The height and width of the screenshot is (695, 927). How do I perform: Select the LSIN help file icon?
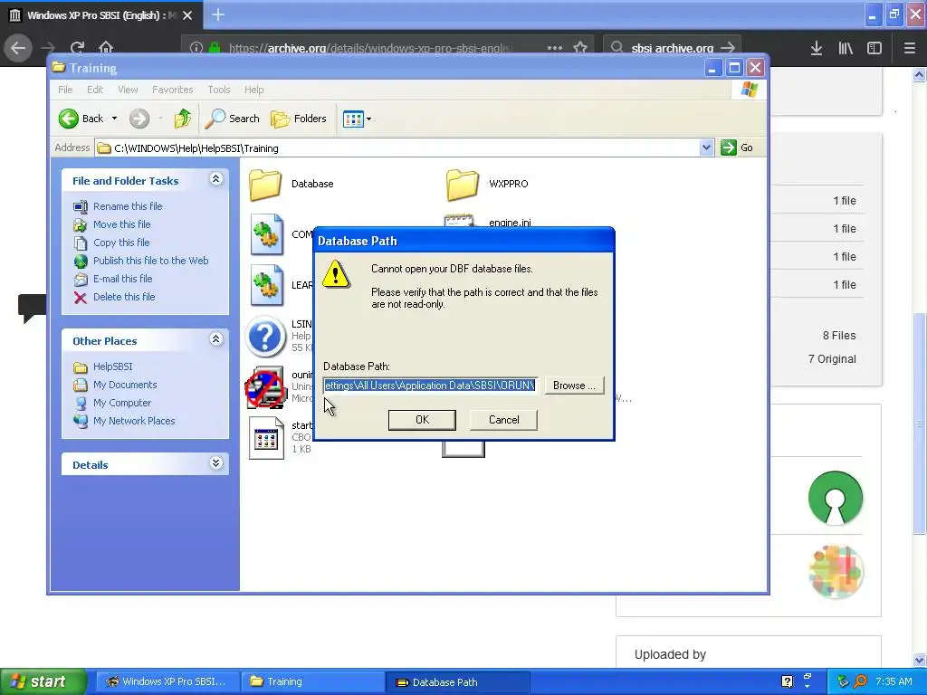[x=265, y=337]
